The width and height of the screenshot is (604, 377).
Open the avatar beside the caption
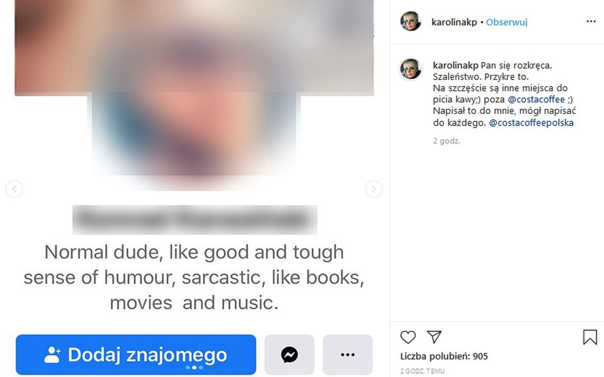coord(411,69)
